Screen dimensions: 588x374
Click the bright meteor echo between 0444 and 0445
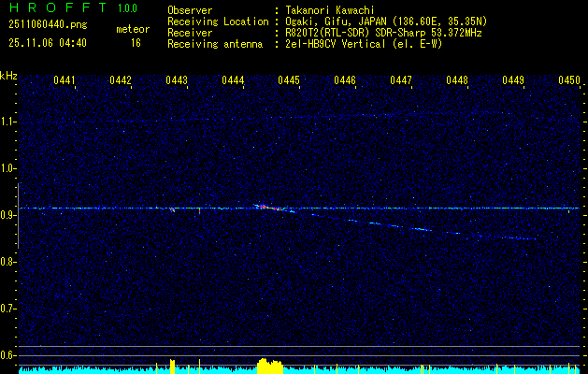263,207
